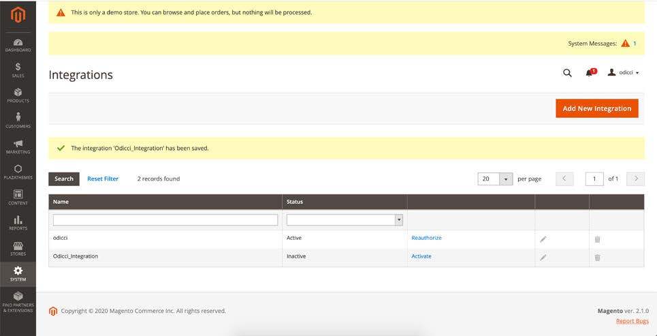Open the odicci user account menu
Viewport: 657px width, 336px height.
pos(623,73)
